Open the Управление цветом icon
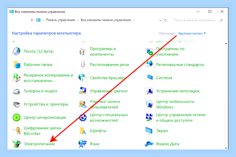This screenshot has width=236, height=157. 83,91
